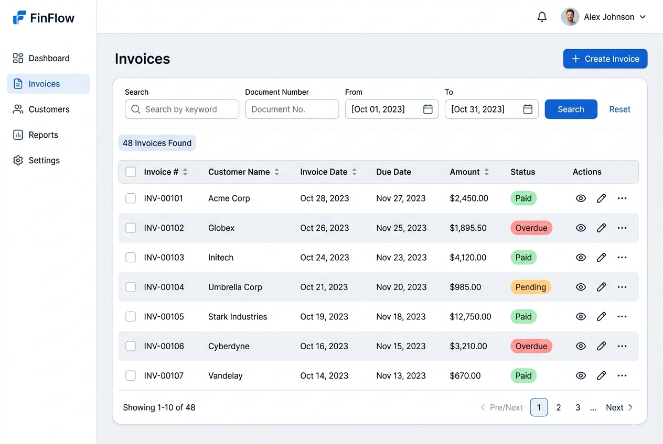Click inside the Document Number field

pyautogui.click(x=292, y=109)
